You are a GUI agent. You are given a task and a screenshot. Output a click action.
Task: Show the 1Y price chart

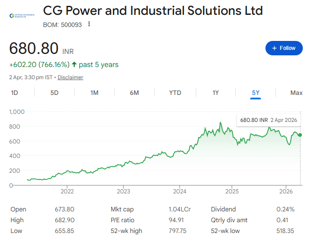point(216,93)
